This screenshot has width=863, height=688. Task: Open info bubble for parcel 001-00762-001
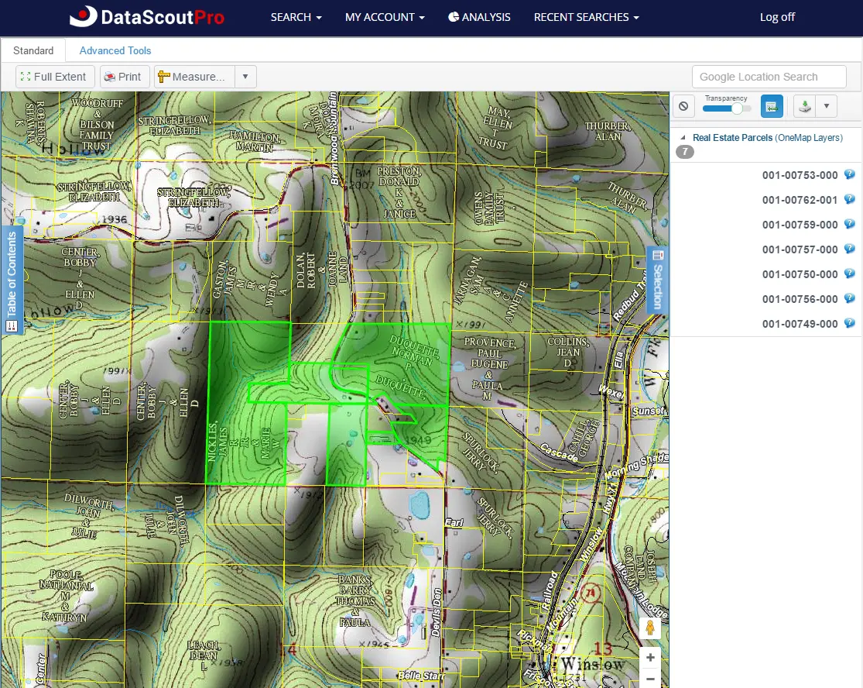tap(850, 199)
